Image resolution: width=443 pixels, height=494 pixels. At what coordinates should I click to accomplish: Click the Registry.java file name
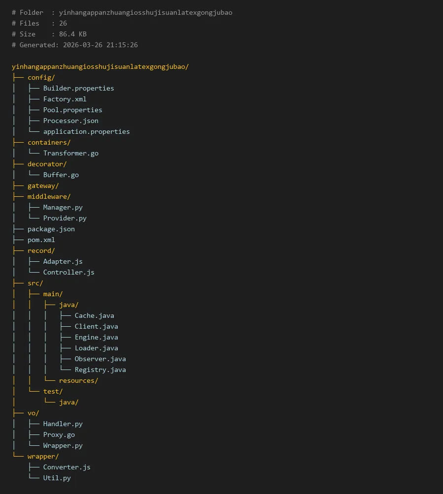pos(100,370)
